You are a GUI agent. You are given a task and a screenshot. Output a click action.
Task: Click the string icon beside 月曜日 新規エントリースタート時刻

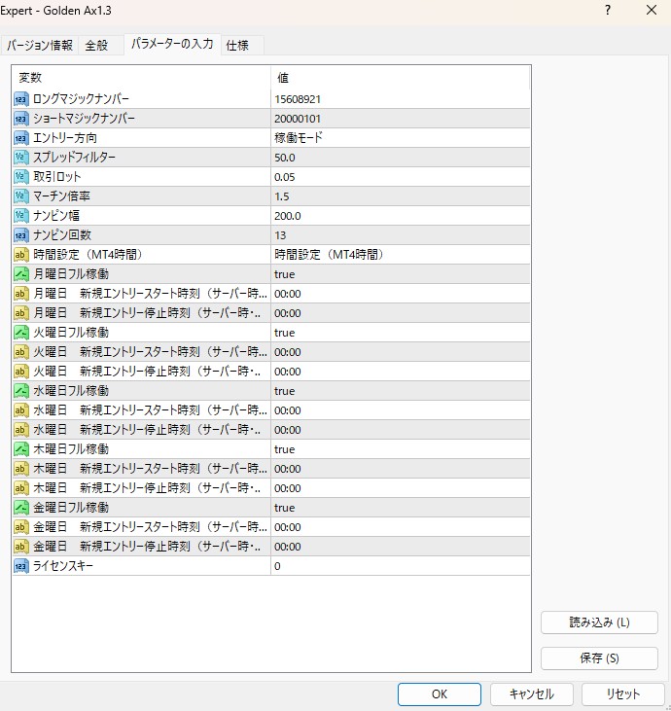pos(20,294)
